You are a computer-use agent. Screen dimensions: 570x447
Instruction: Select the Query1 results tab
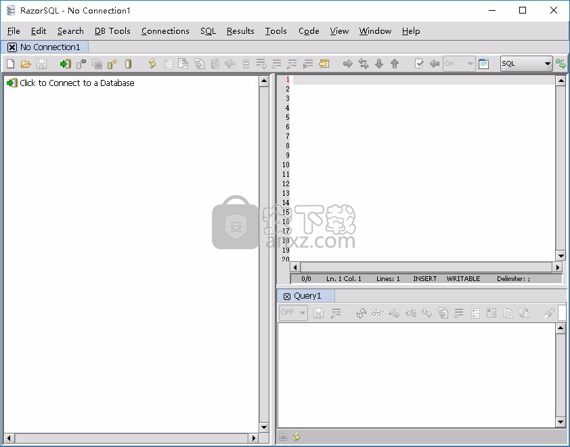click(307, 296)
